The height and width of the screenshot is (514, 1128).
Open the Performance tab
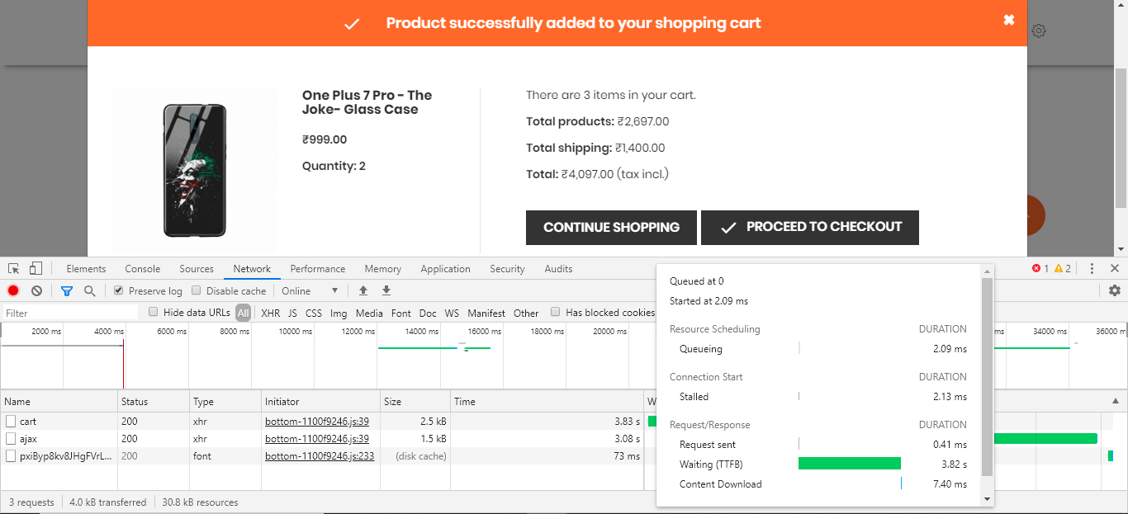click(318, 269)
